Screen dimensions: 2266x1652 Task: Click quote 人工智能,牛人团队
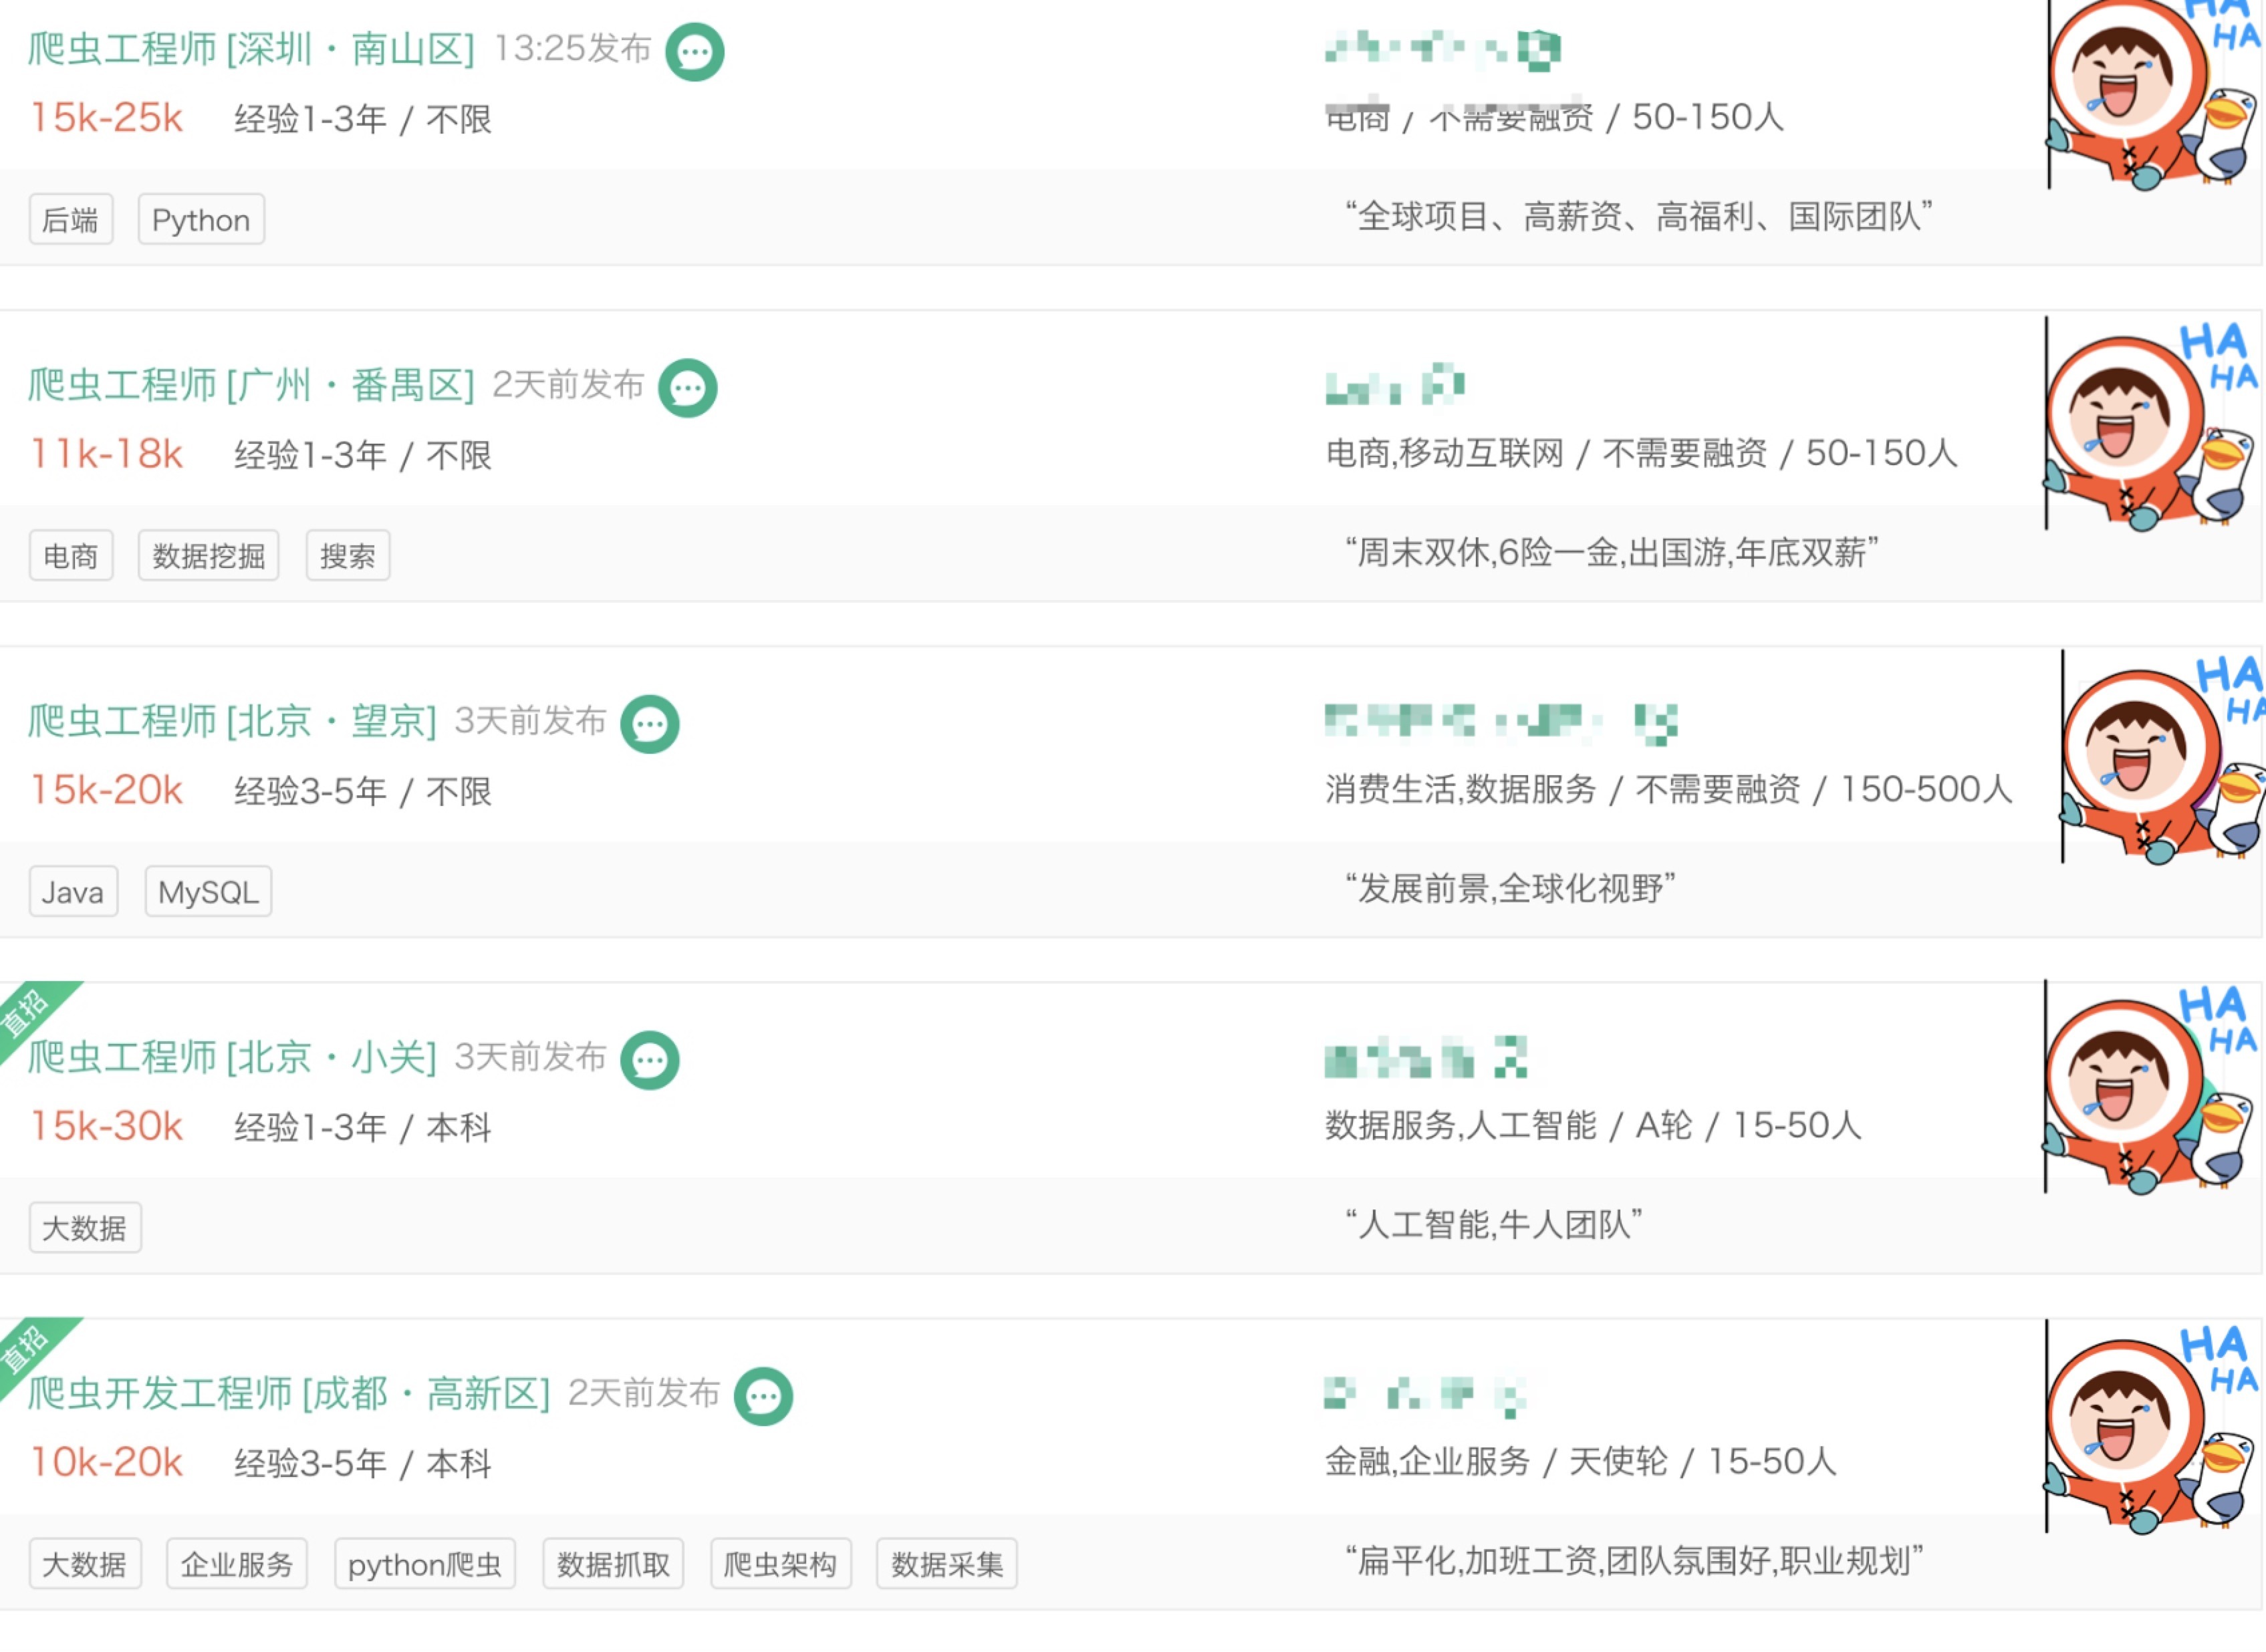tap(1494, 1224)
